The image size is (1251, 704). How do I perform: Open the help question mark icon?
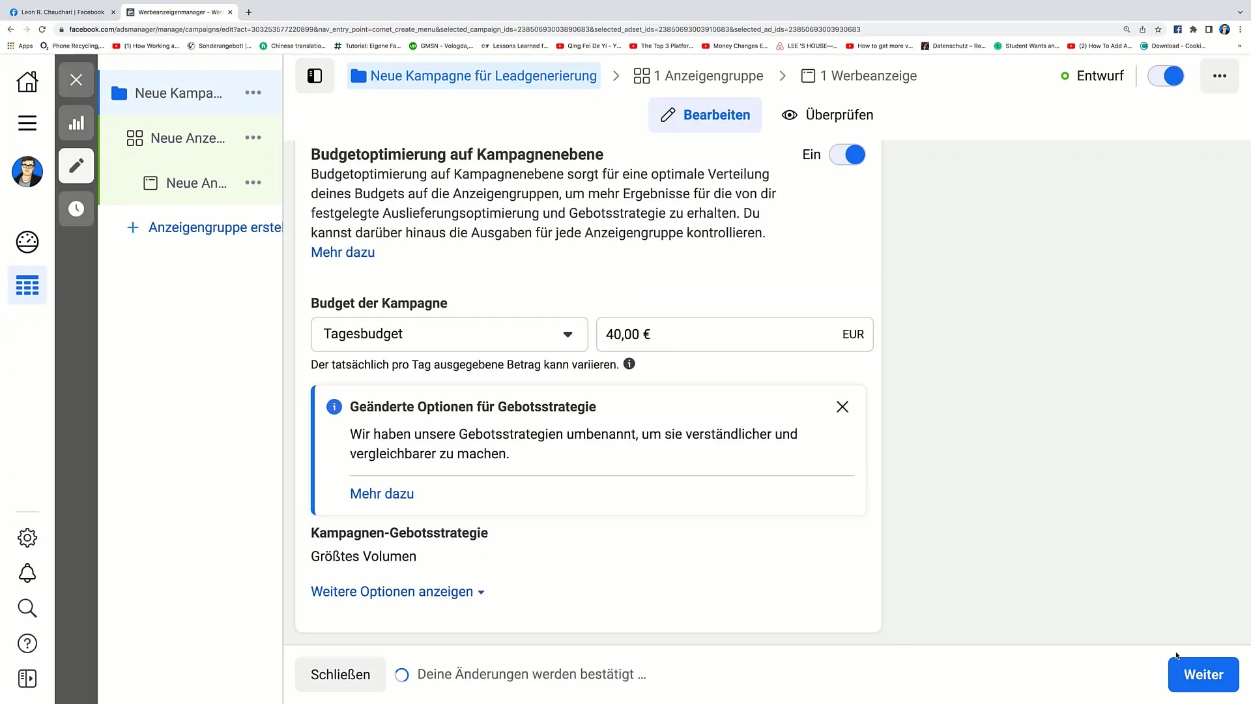click(27, 643)
